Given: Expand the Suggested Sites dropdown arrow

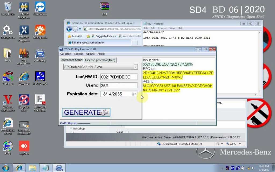Looking at the screenshot, I should [115, 36].
